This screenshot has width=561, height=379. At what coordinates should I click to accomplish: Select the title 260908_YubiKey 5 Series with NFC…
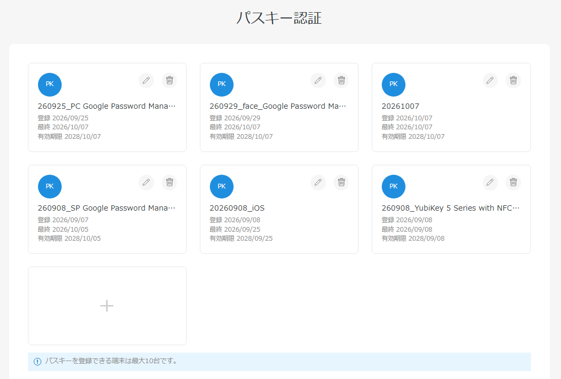(x=450, y=208)
